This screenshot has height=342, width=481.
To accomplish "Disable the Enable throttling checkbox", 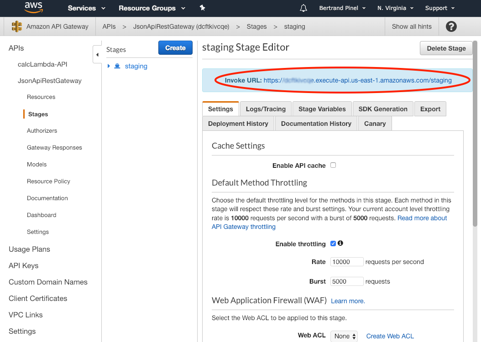I will [333, 244].
